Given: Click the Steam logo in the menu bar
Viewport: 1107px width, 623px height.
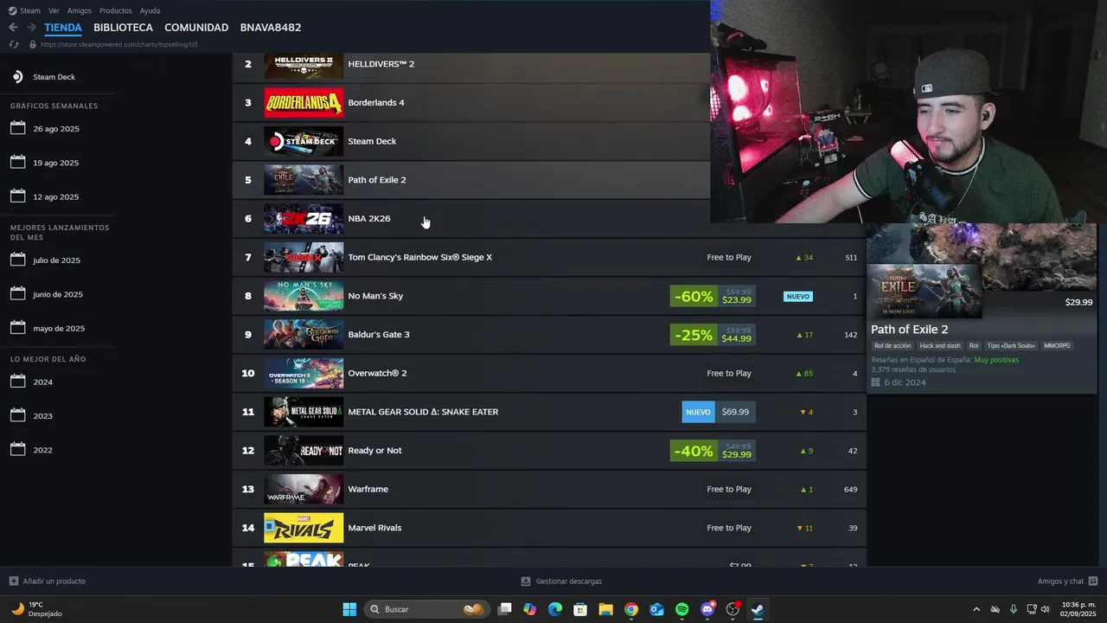Looking at the screenshot, I should coord(12,10).
